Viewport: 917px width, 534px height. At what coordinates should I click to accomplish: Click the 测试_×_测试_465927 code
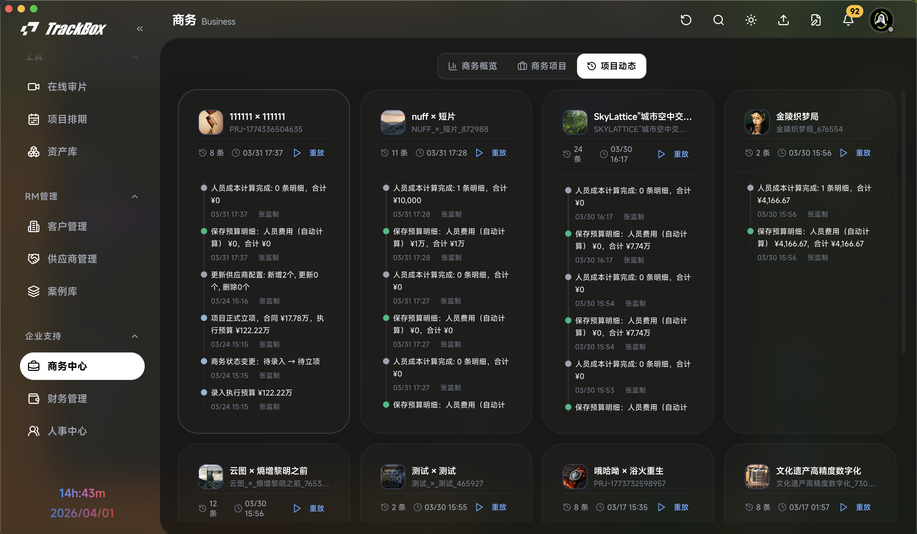[447, 483]
